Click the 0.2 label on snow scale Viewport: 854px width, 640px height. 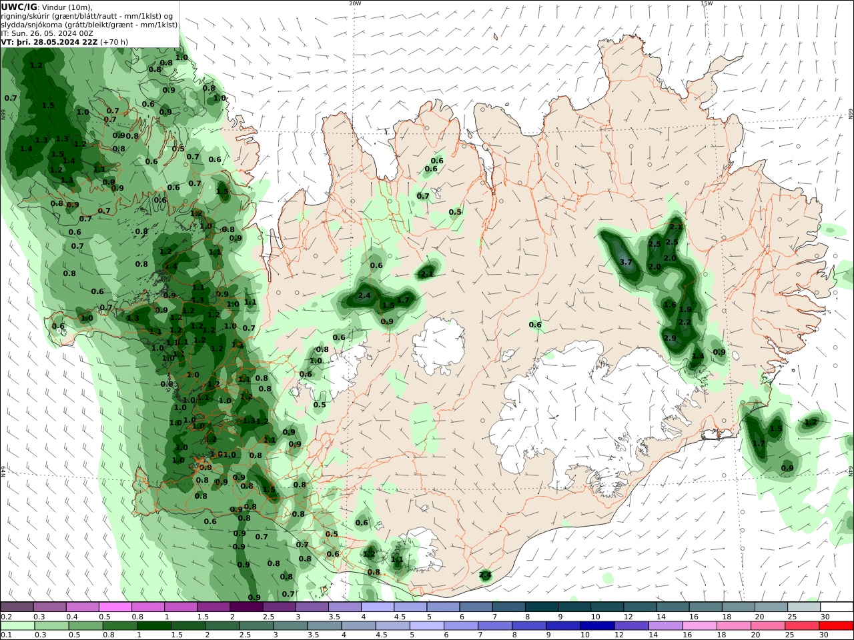[x=6, y=617]
